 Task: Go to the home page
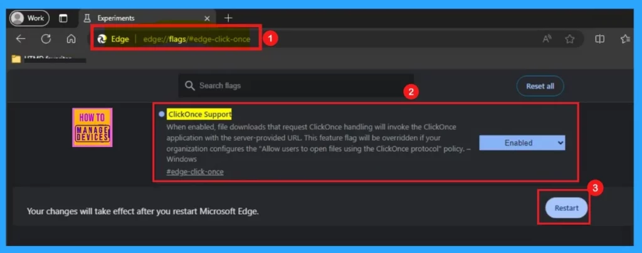(71, 39)
